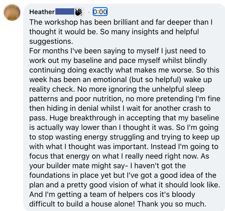This screenshot has width=225, height=211.
Task: Click the phrase 'your builder mate might say'
Action: (x=77, y=166)
